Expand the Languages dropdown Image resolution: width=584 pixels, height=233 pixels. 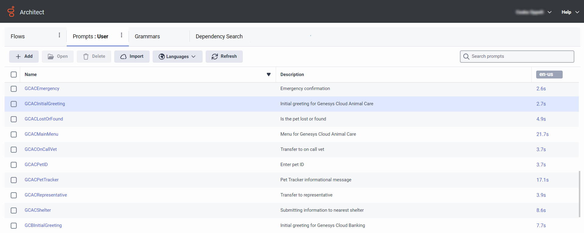tap(177, 57)
